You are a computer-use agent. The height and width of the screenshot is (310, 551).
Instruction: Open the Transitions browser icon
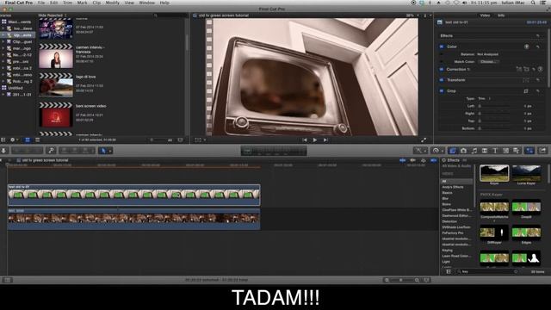point(485,151)
